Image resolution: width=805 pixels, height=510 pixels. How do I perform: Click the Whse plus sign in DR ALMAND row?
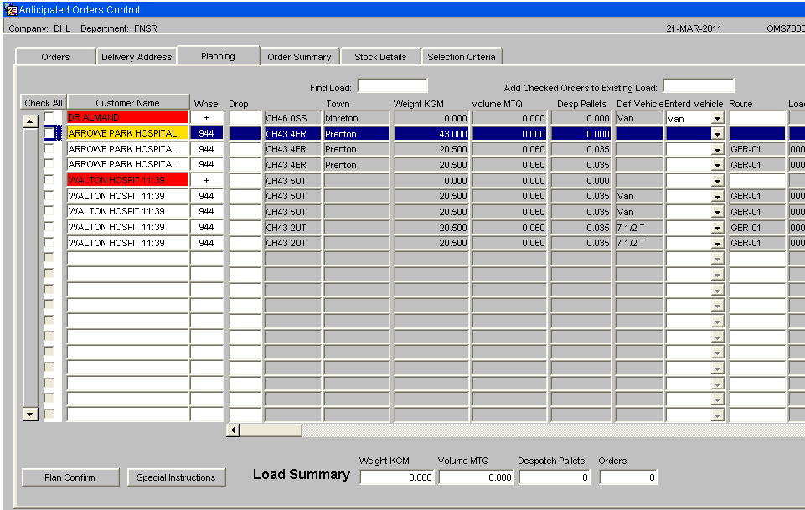coord(206,117)
